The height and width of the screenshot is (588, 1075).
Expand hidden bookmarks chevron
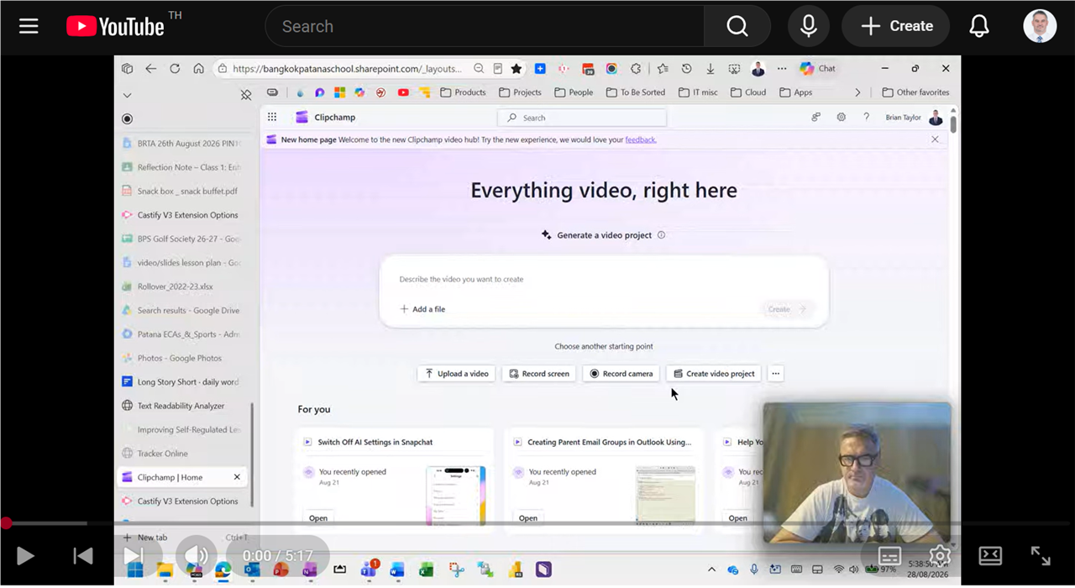tap(857, 92)
